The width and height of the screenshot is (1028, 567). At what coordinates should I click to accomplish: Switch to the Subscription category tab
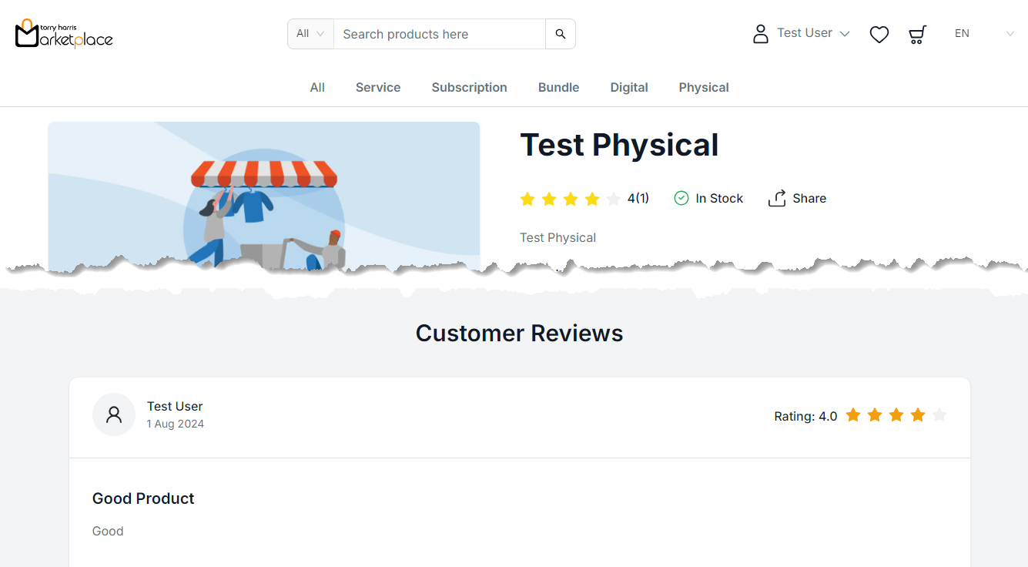click(x=469, y=87)
